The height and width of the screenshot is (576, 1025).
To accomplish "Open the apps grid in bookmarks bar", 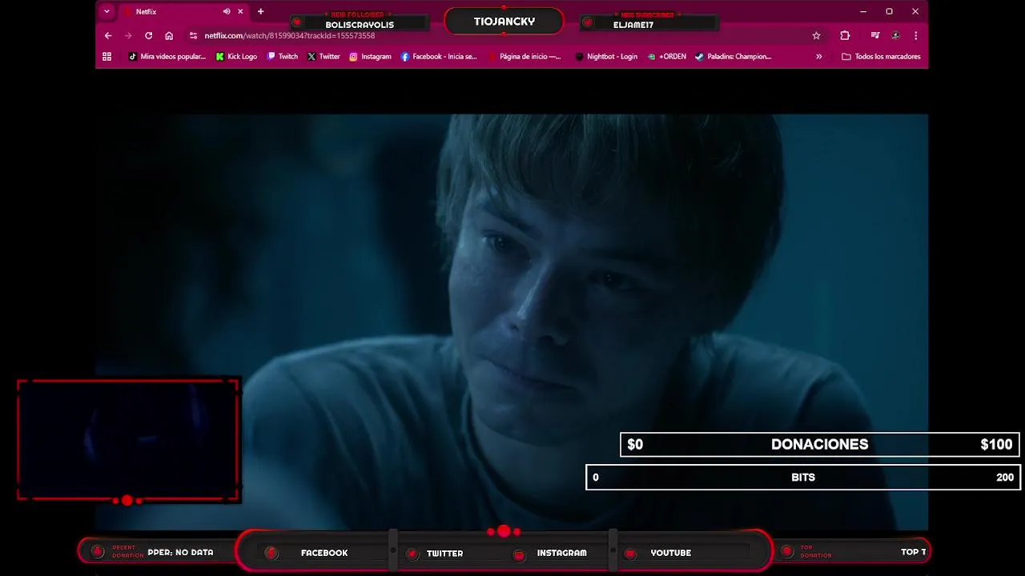I will 107,56.
